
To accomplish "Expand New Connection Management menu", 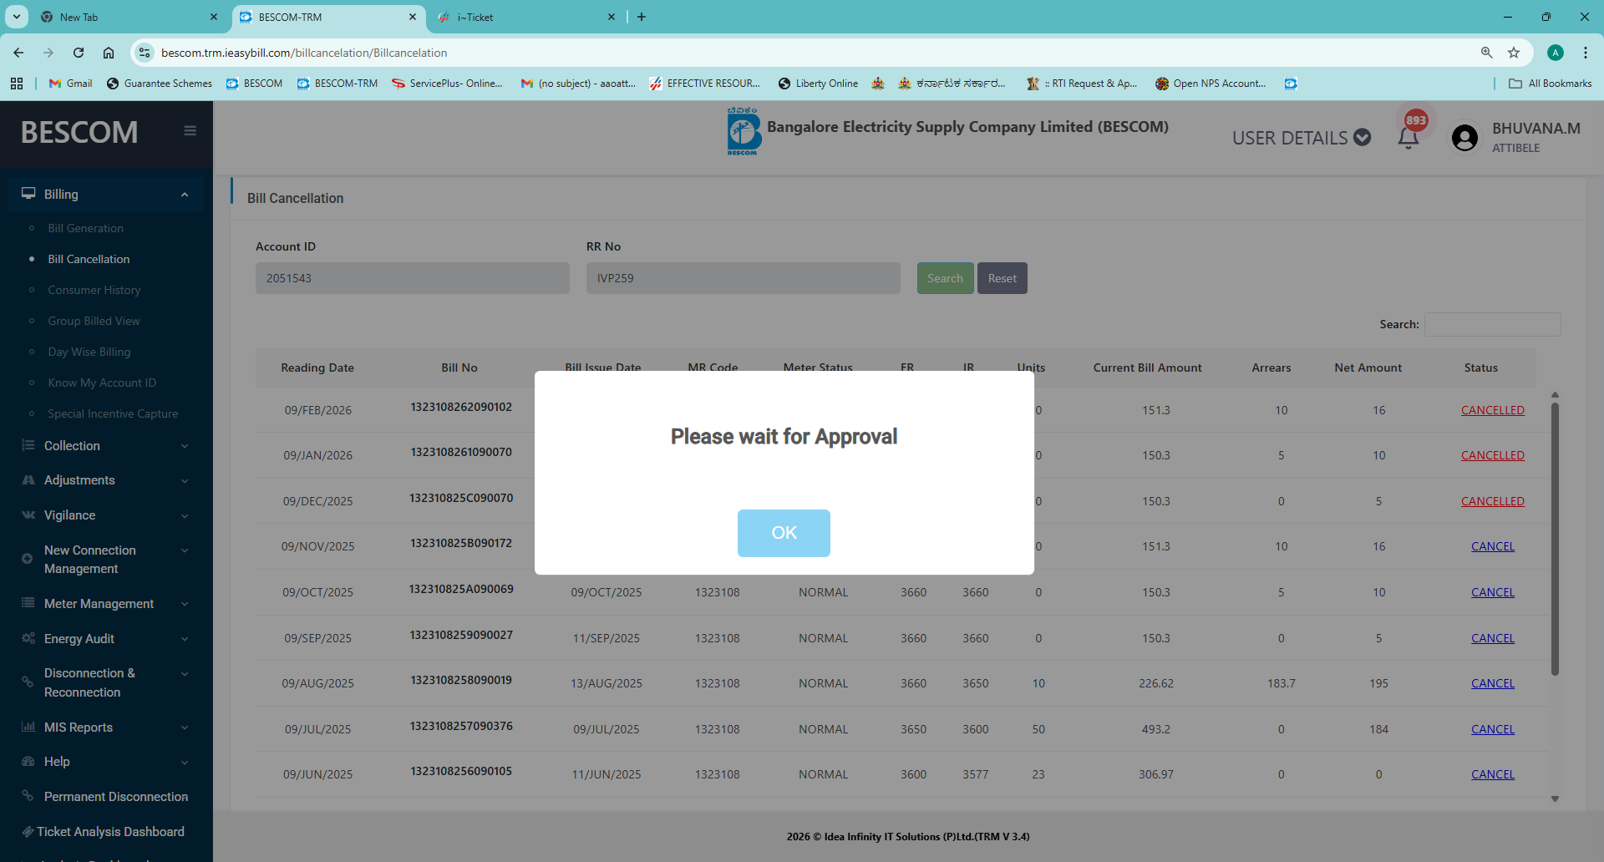I will click(x=106, y=560).
